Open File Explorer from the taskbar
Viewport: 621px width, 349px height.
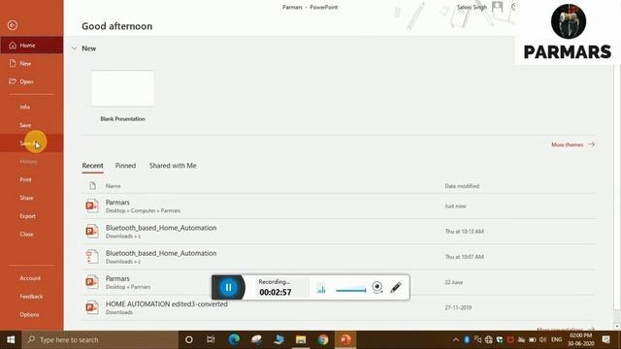(301, 340)
